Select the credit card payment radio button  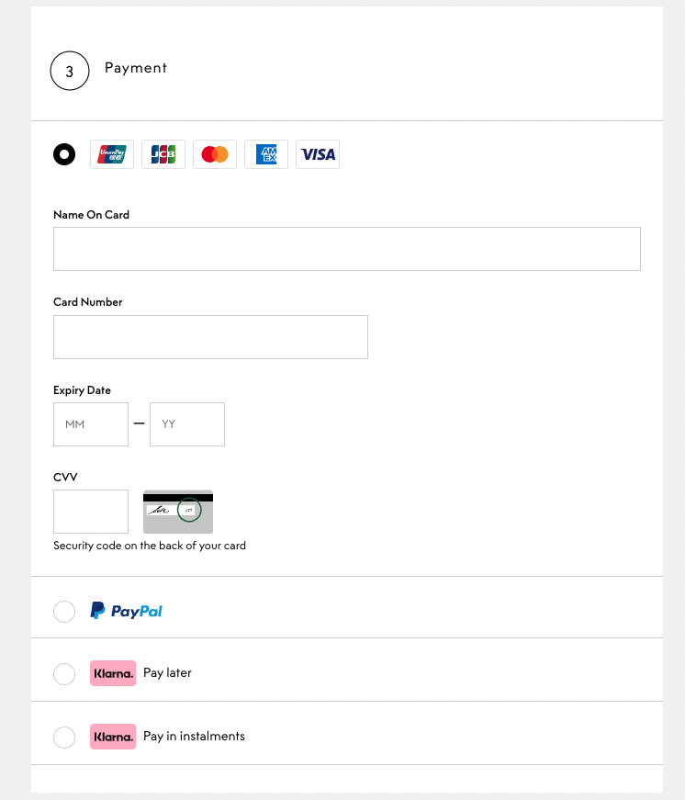point(64,154)
